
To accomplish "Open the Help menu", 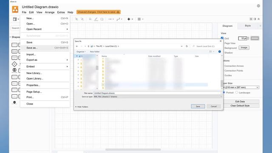I will coord(70,12).
